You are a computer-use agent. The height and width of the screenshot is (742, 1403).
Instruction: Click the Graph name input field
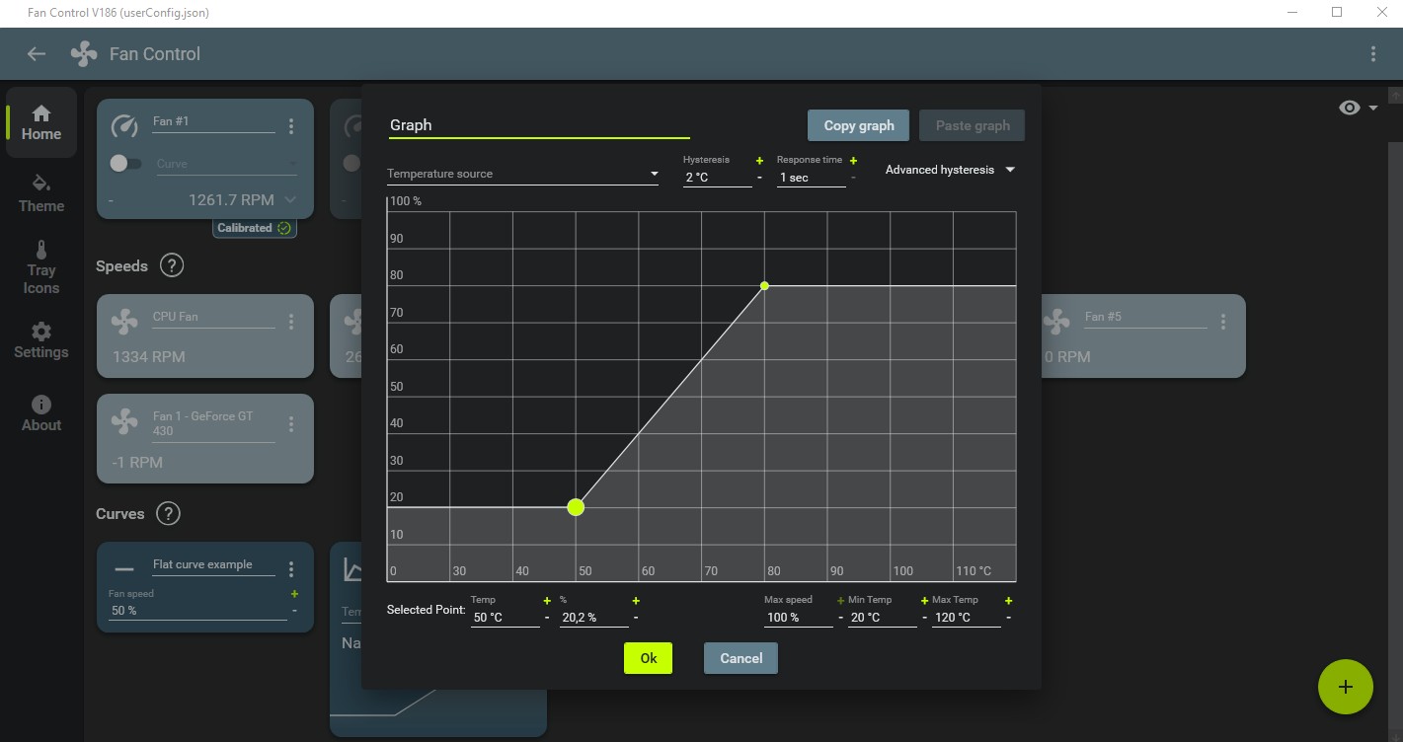click(x=539, y=125)
